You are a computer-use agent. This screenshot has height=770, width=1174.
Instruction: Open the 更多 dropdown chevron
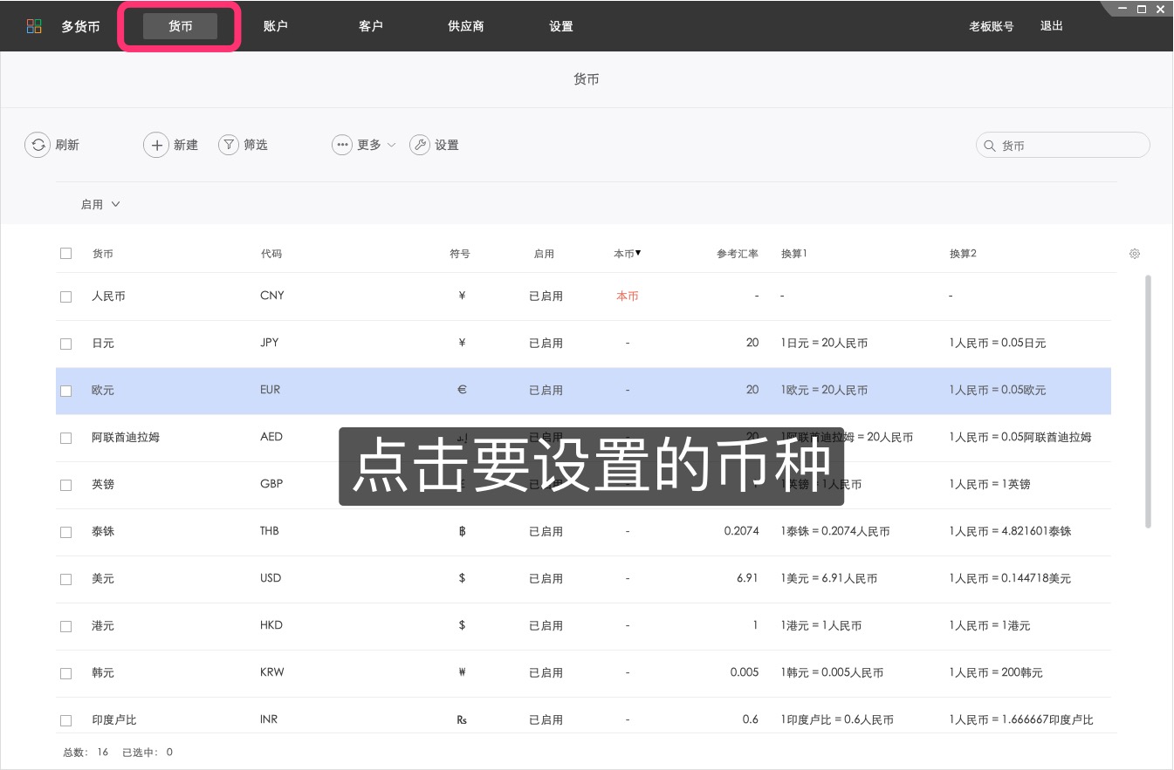(x=391, y=145)
